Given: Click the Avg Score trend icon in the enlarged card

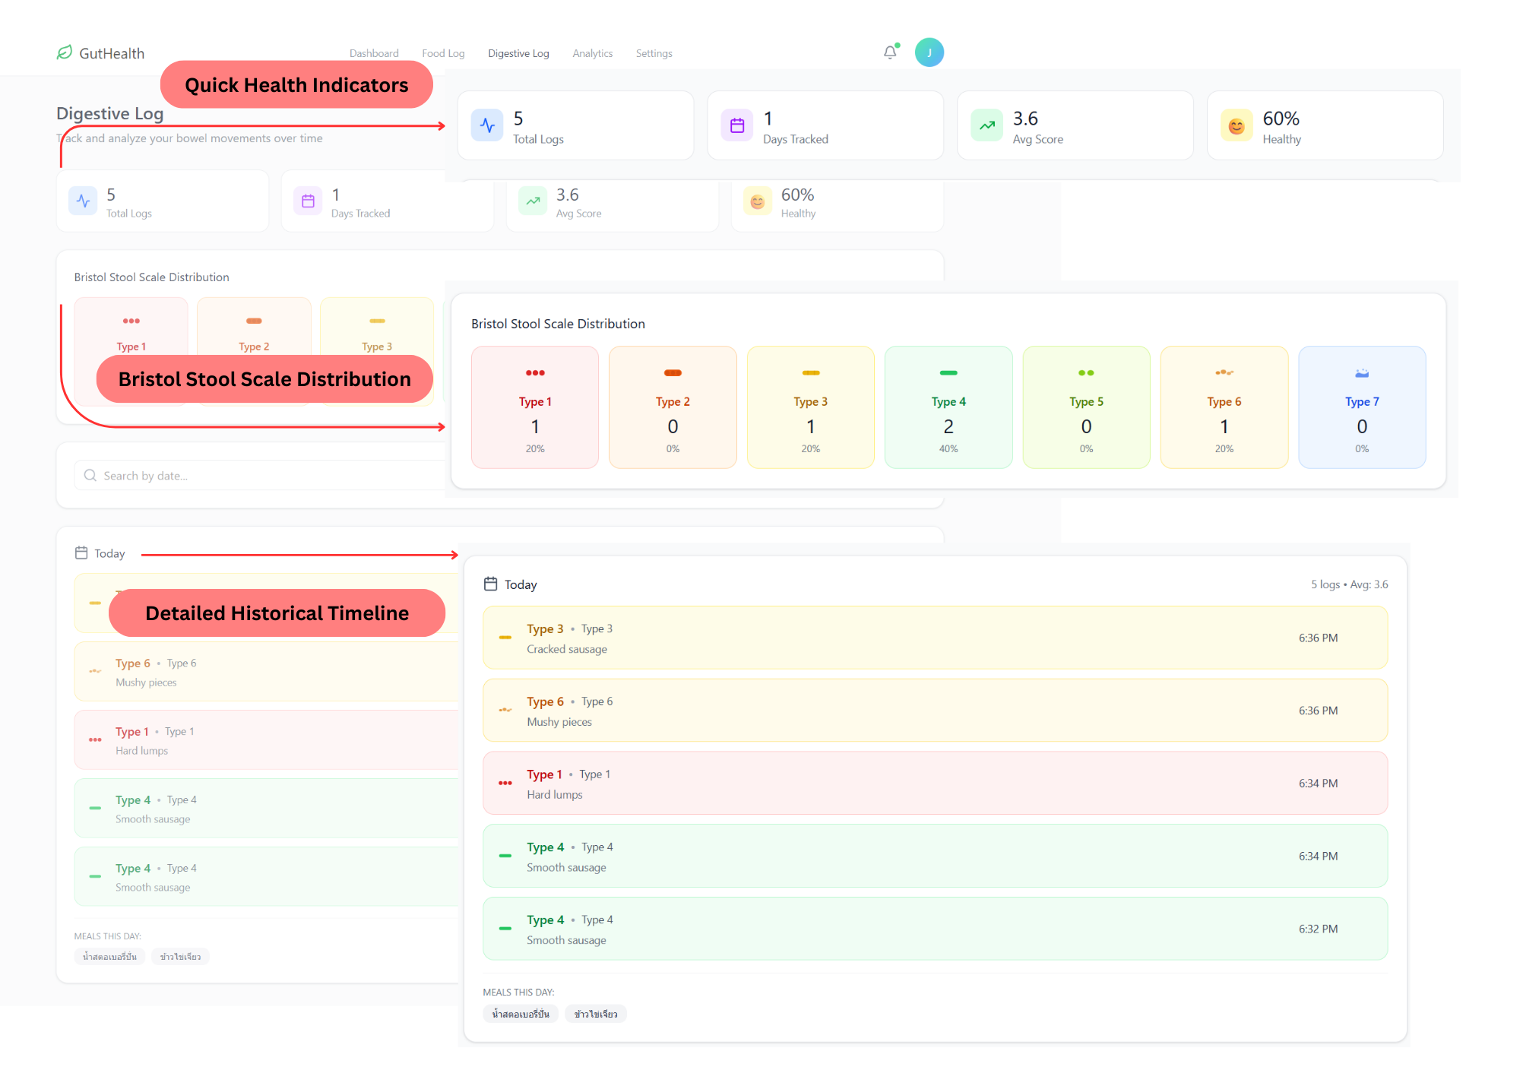Looking at the screenshot, I should 986,125.
